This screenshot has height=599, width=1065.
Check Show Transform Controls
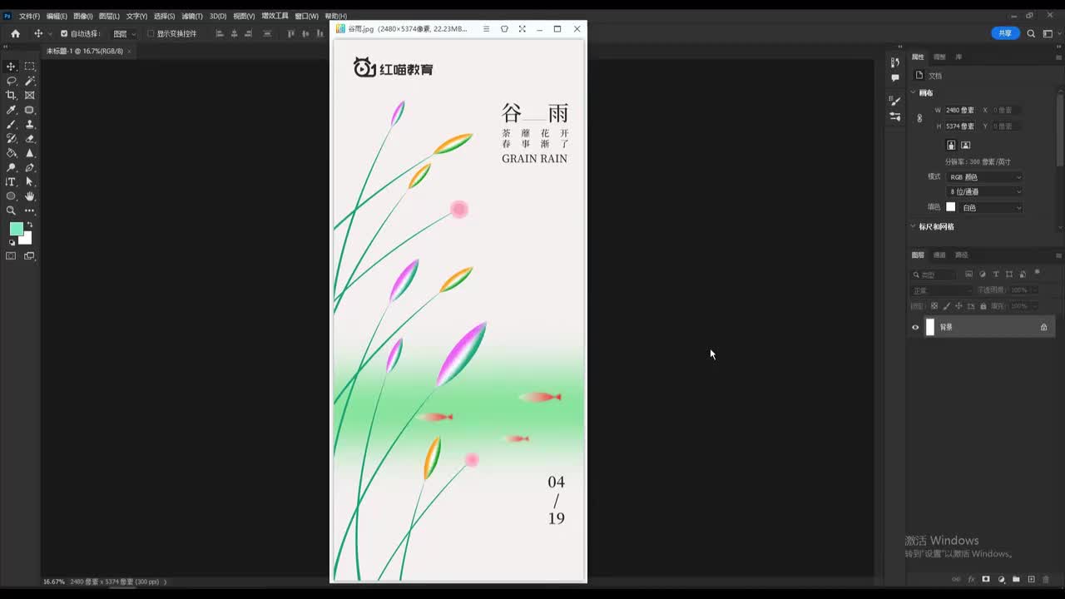click(151, 33)
